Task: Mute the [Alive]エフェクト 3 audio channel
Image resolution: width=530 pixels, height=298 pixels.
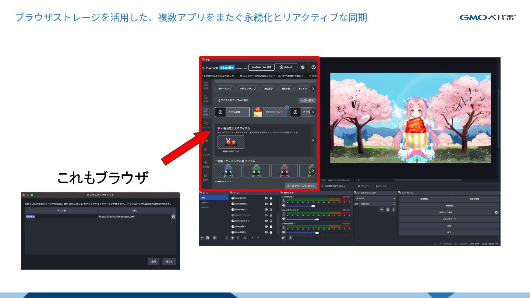Action: pyautogui.click(x=284, y=219)
